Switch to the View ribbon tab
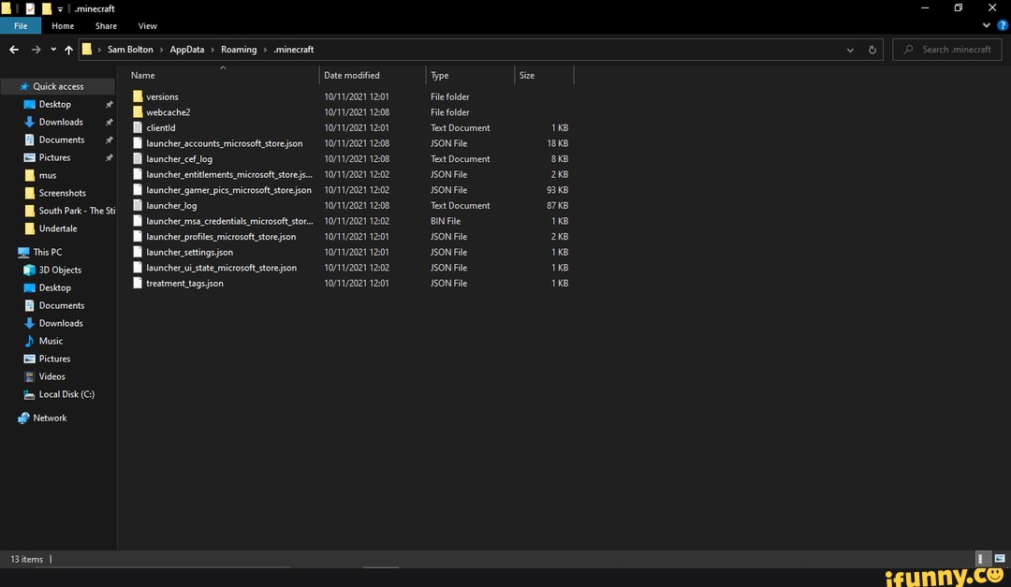1011x587 pixels. pyautogui.click(x=147, y=26)
